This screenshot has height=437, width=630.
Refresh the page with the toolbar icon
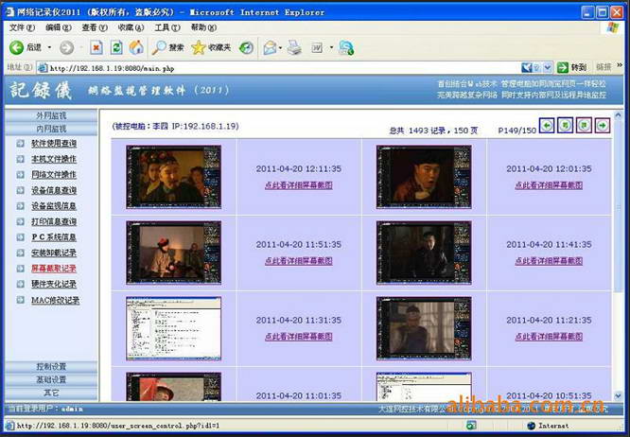pos(116,47)
